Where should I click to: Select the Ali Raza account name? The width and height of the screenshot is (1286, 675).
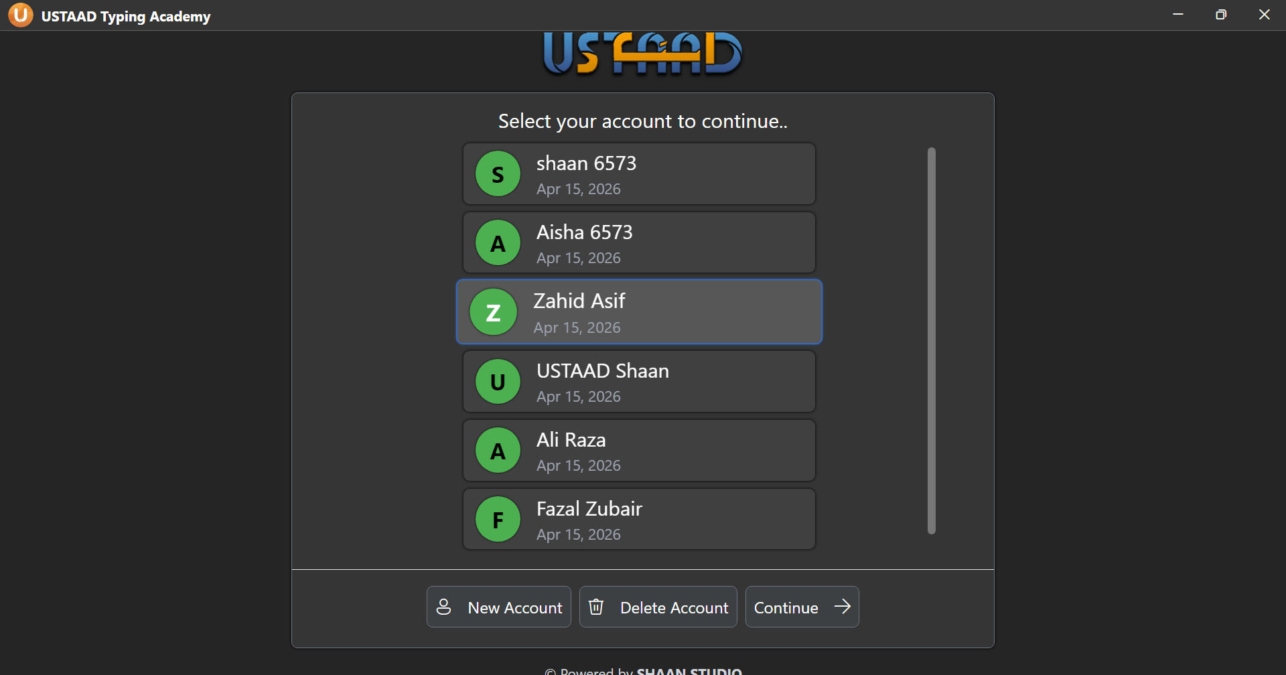571,440
